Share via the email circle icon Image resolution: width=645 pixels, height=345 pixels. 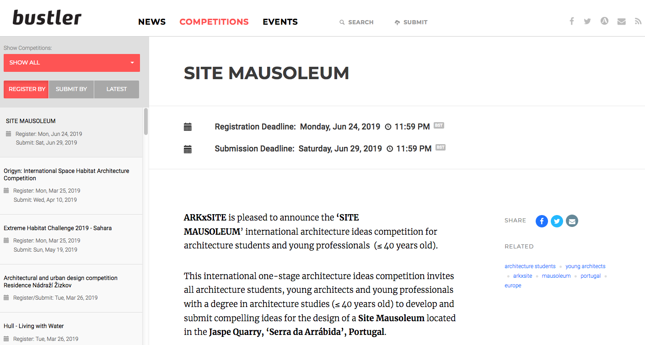click(x=572, y=221)
